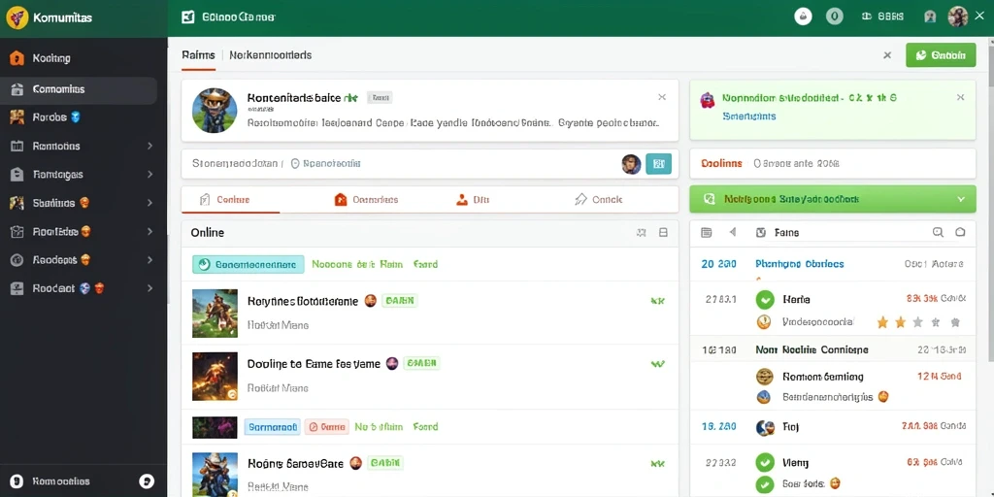Expand the green banner dropdown chevron
Screen dimensions: 994x497
pos(961,199)
